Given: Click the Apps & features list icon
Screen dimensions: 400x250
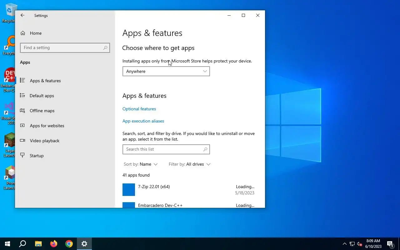Looking at the screenshot, I should [x=22, y=80].
